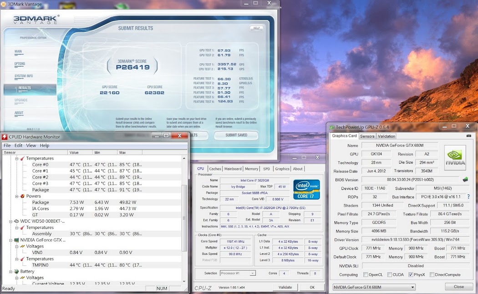Switch to the Mainboard tab in CPU-Z
478x294 pixels.
tap(233, 169)
